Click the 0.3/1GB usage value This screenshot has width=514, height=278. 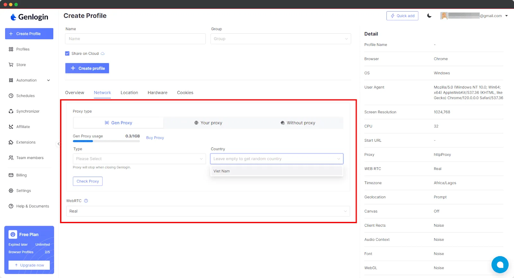pyautogui.click(x=133, y=136)
